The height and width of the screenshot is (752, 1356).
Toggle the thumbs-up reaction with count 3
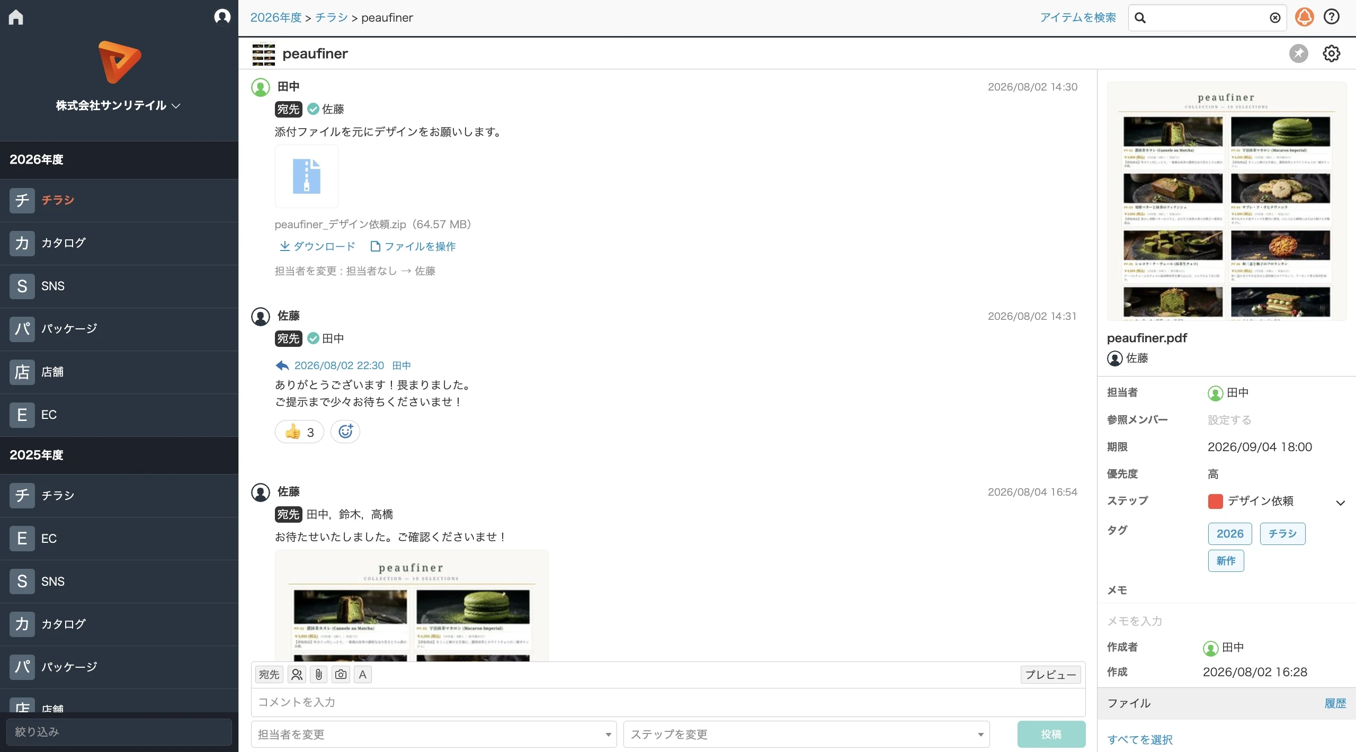pyautogui.click(x=299, y=432)
